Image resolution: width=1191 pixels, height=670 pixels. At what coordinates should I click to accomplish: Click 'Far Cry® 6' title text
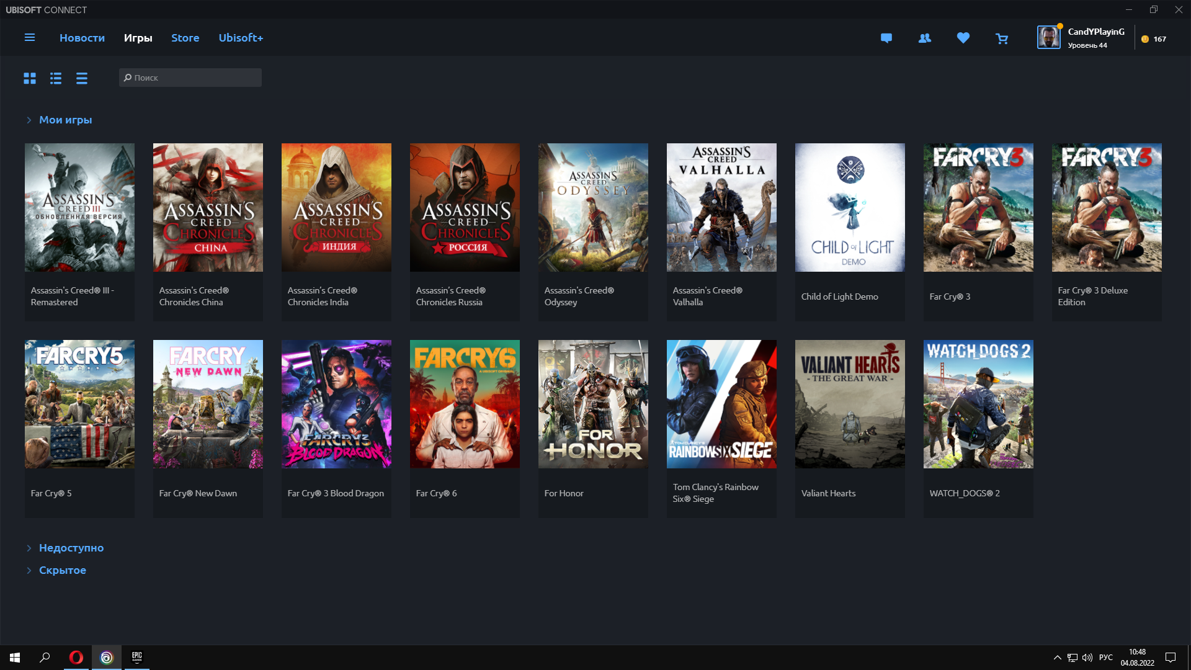click(436, 494)
